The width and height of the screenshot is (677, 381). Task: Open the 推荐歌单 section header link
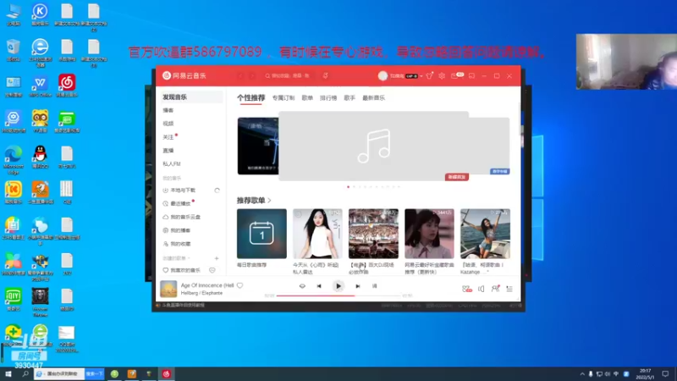pyautogui.click(x=254, y=201)
